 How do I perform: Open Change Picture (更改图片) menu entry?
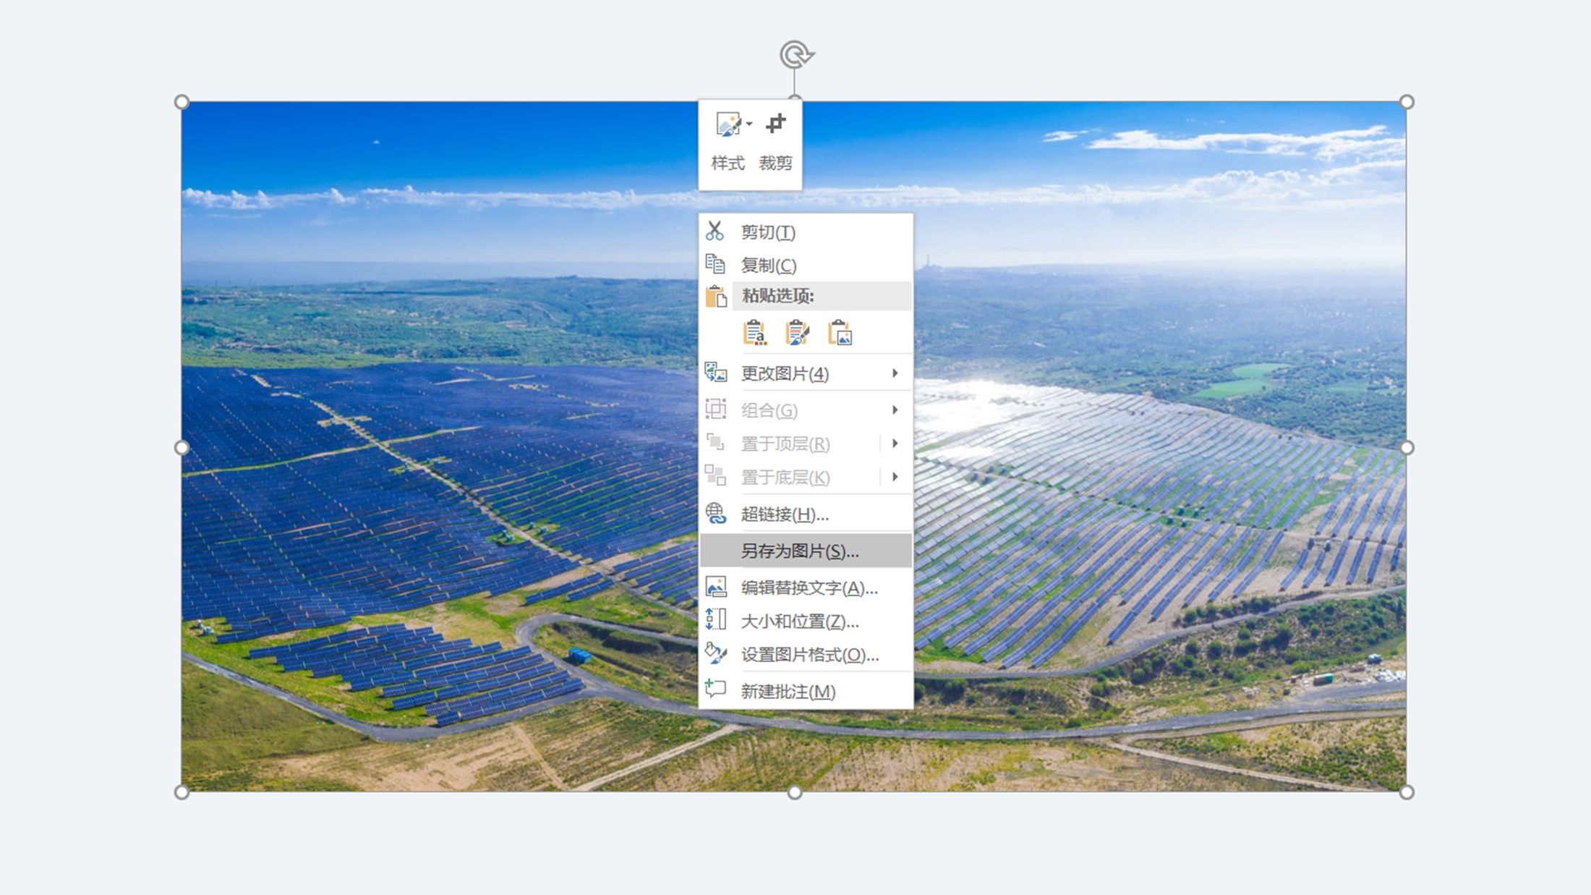pos(806,373)
